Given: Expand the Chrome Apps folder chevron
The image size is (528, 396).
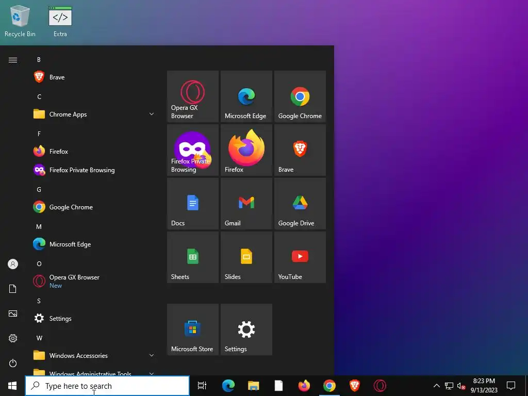Looking at the screenshot, I should (152, 114).
